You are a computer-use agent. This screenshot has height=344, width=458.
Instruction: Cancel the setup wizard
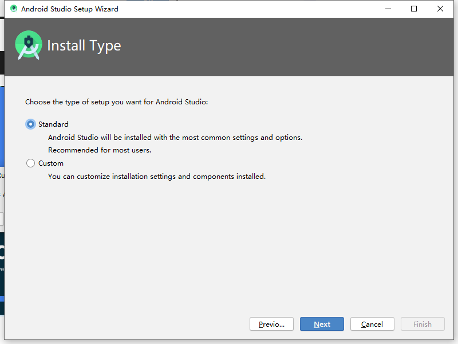pos(372,324)
